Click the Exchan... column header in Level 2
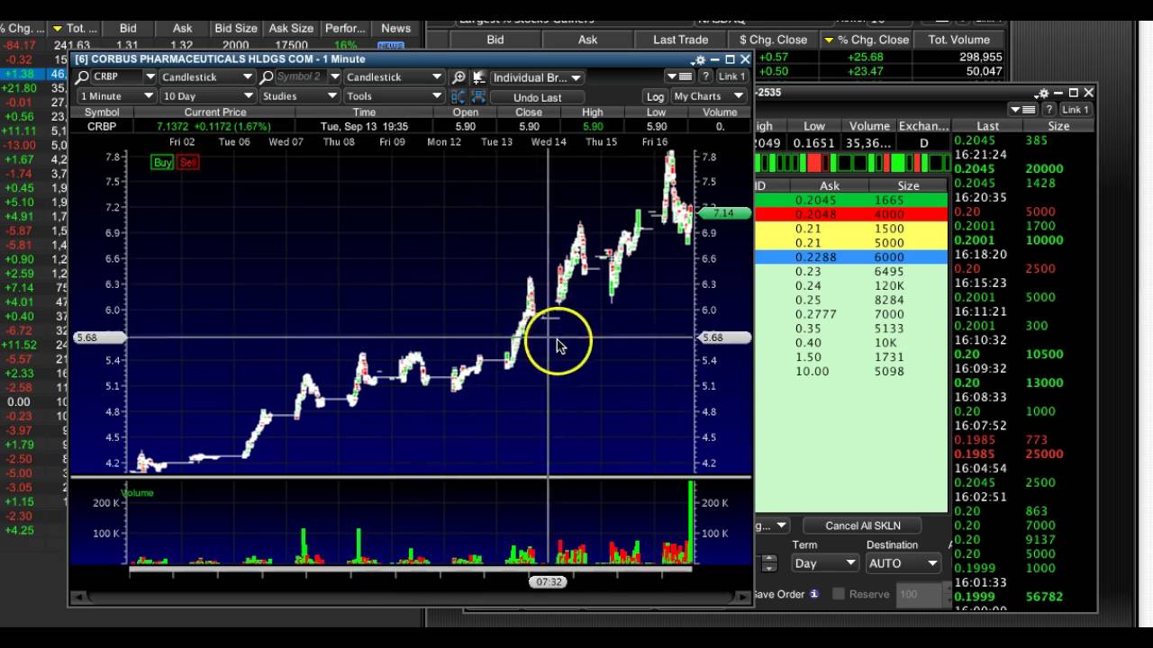This screenshot has height=648, width=1153. click(924, 126)
